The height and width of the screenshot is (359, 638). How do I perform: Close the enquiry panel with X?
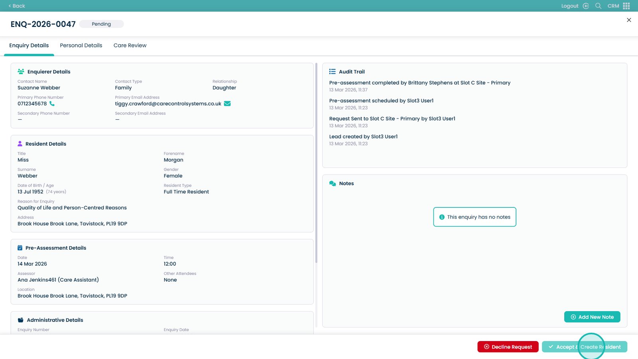(629, 20)
